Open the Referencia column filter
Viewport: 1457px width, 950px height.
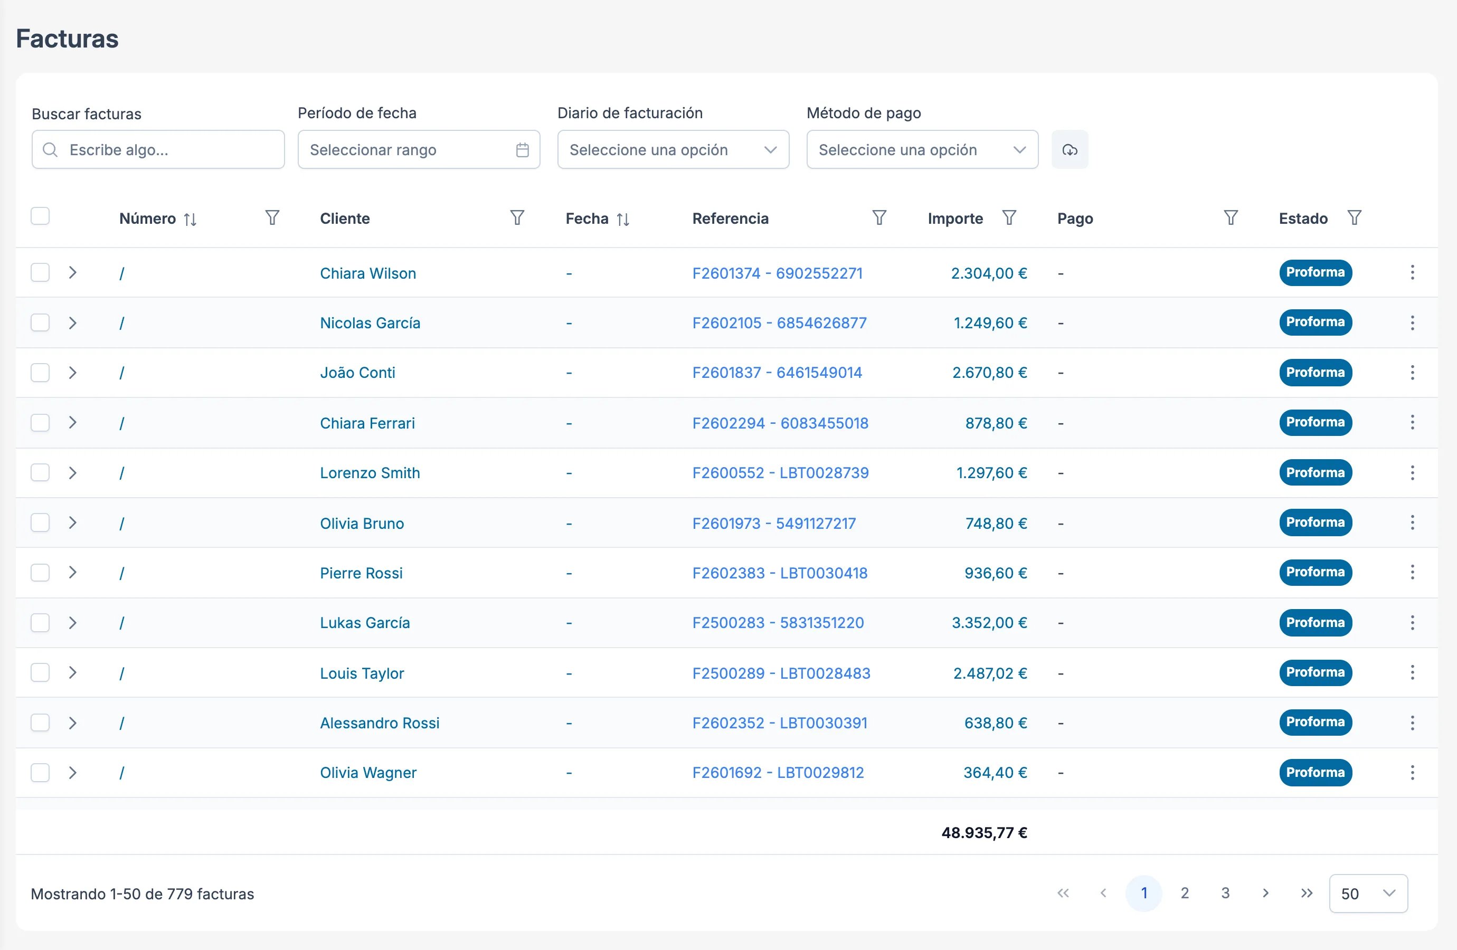pyautogui.click(x=879, y=218)
